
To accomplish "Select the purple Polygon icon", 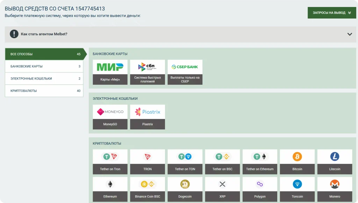I will (260, 184).
